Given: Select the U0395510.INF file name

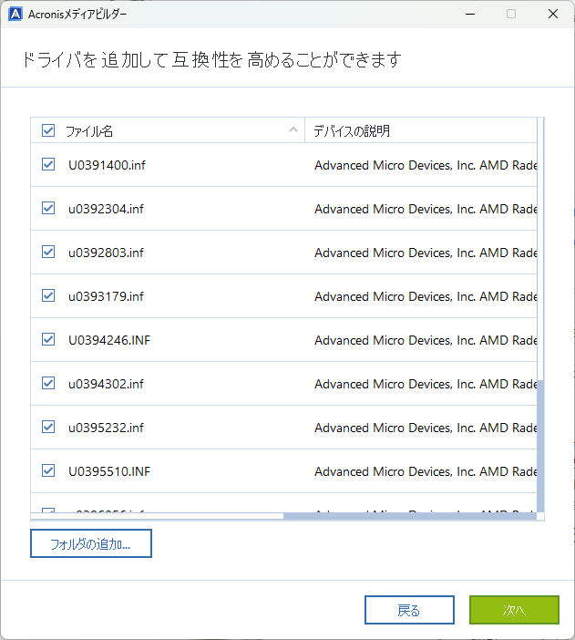Looking at the screenshot, I should pyautogui.click(x=109, y=471).
